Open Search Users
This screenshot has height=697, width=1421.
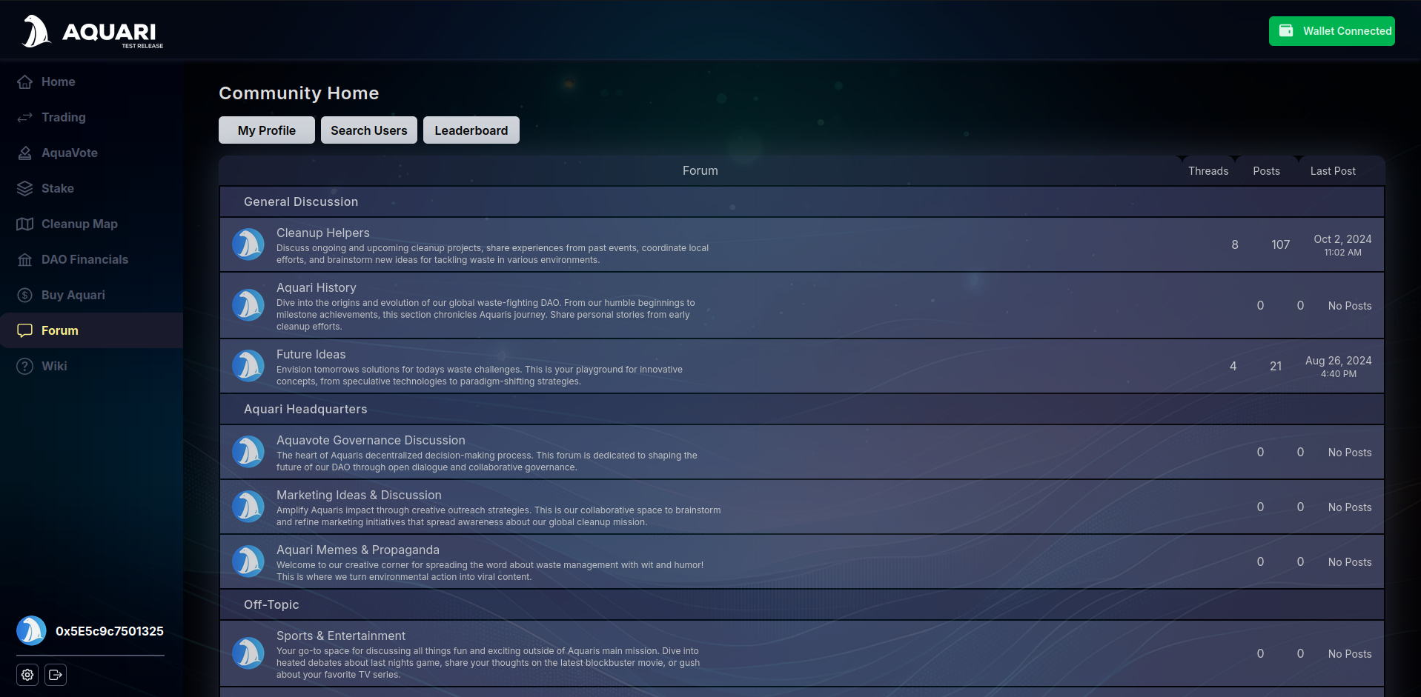click(369, 130)
